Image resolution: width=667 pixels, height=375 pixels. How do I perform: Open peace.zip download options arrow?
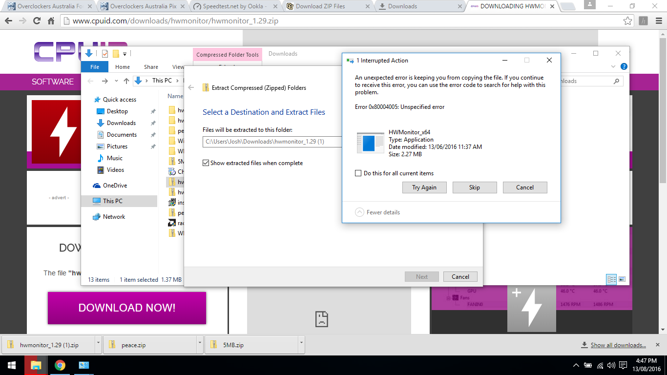(200, 345)
